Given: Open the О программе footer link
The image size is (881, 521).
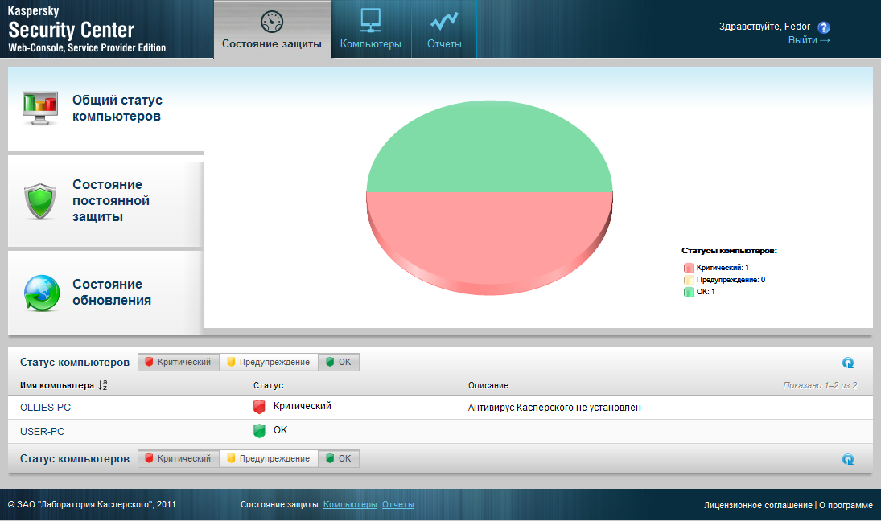Looking at the screenshot, I should pyautogui.click(x=846, y=505).
